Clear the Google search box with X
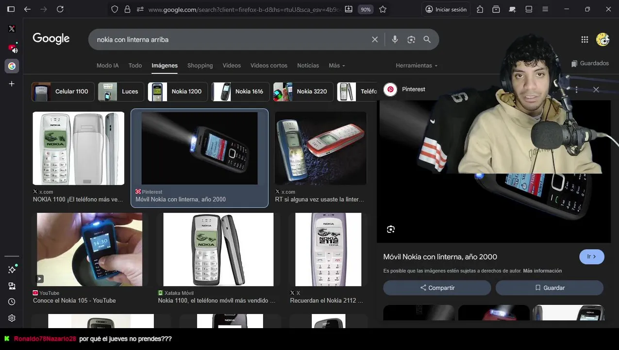 (x=375, y=39)
